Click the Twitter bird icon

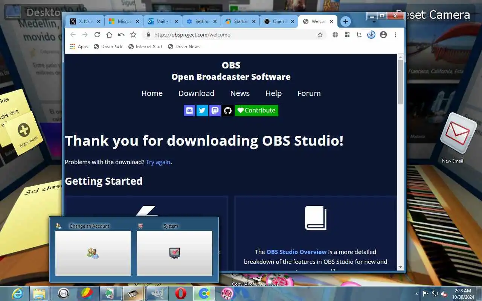[202, 111]
